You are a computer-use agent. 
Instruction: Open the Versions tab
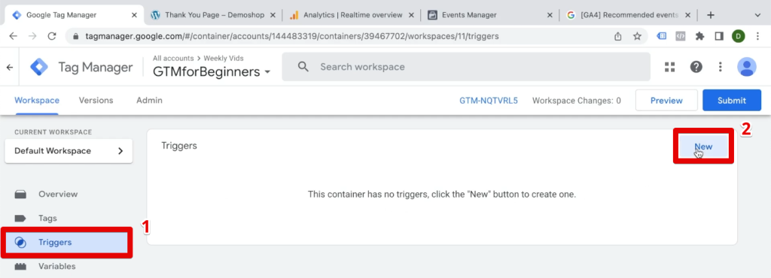[x=96, y=101]
